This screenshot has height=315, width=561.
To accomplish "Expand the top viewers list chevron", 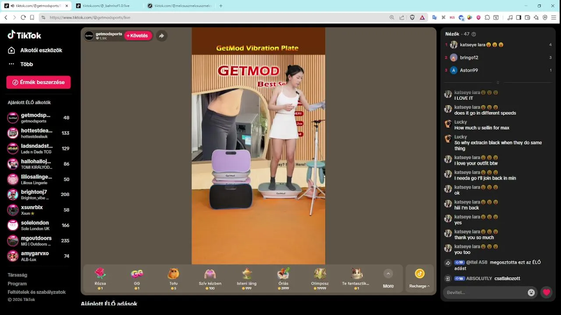I will (x=498, y=82).
